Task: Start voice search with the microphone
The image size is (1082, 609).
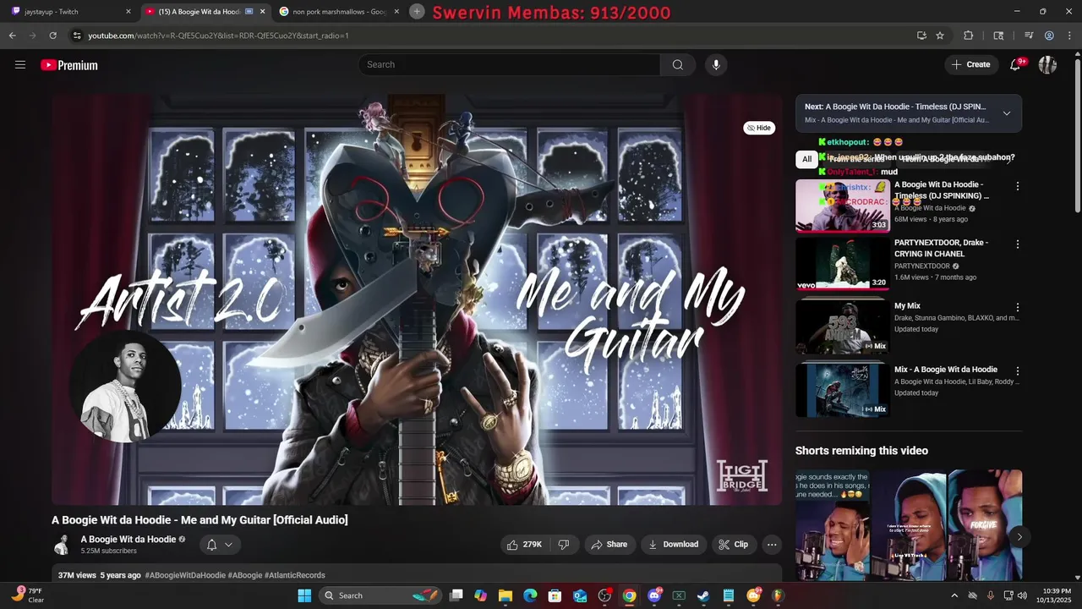Action: tap(716, 65)
